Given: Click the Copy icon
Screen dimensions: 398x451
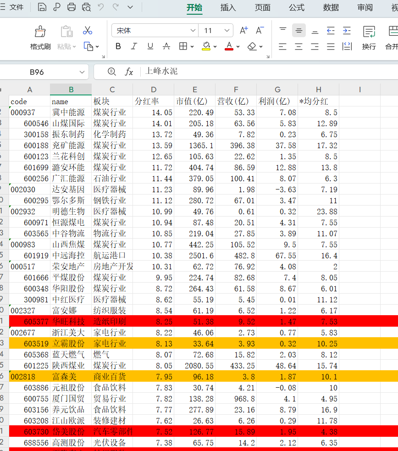Looking at the screenshot, I should [x=88, y=46].
